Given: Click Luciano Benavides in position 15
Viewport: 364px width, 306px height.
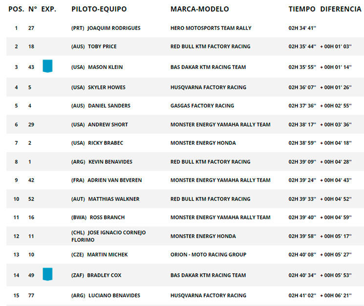Looking at the screenshot, I should 114,295.
